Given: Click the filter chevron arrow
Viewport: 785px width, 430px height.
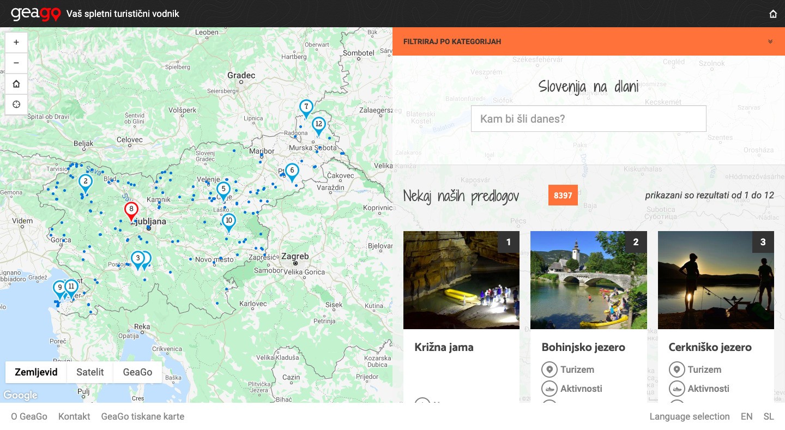Looking at the screenshot, I should pos(770,41).
